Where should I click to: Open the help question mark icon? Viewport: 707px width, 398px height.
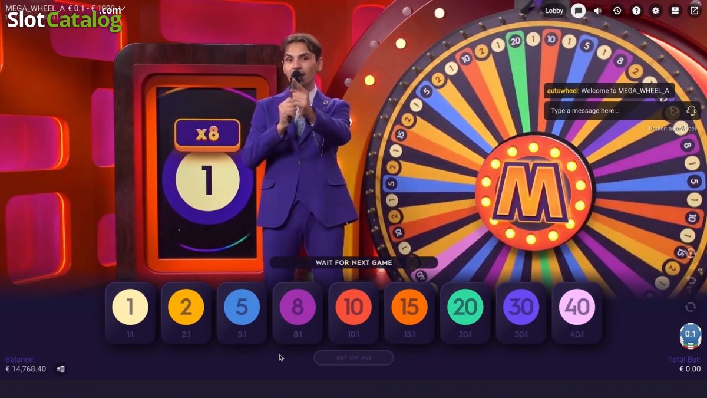[636, 11]
